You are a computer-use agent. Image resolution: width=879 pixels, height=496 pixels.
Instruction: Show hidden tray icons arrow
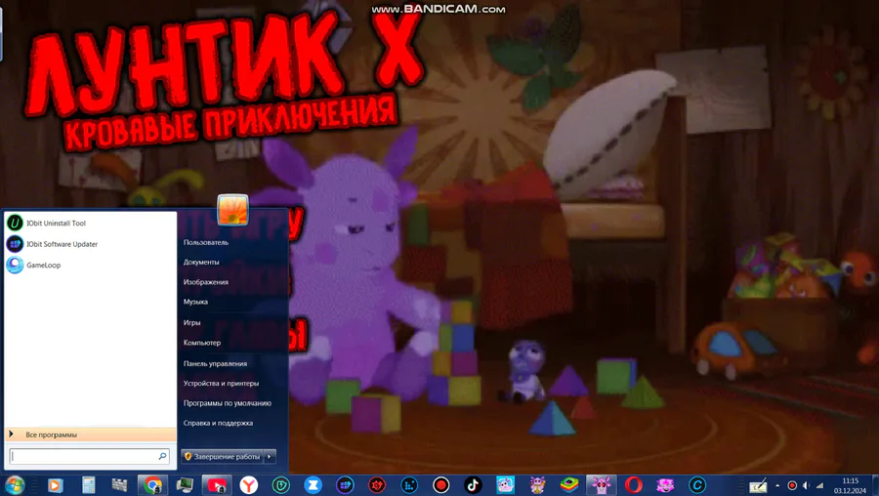pyautogui.click(x=777, y=485)
